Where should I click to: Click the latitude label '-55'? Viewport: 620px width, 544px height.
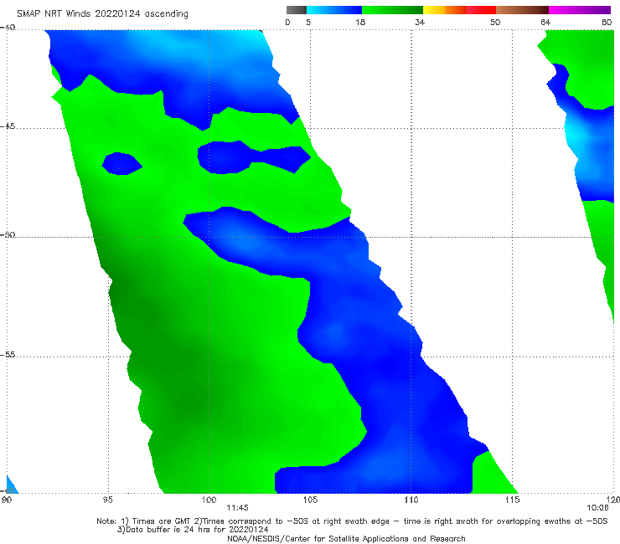tap(8, 355)
